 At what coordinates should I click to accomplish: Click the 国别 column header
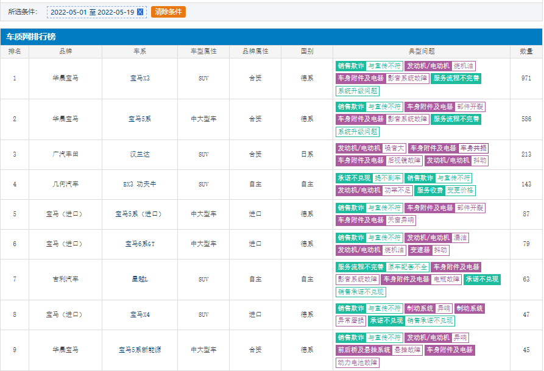coord(307,51)
